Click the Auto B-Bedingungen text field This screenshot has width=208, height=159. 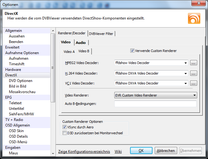155,104
